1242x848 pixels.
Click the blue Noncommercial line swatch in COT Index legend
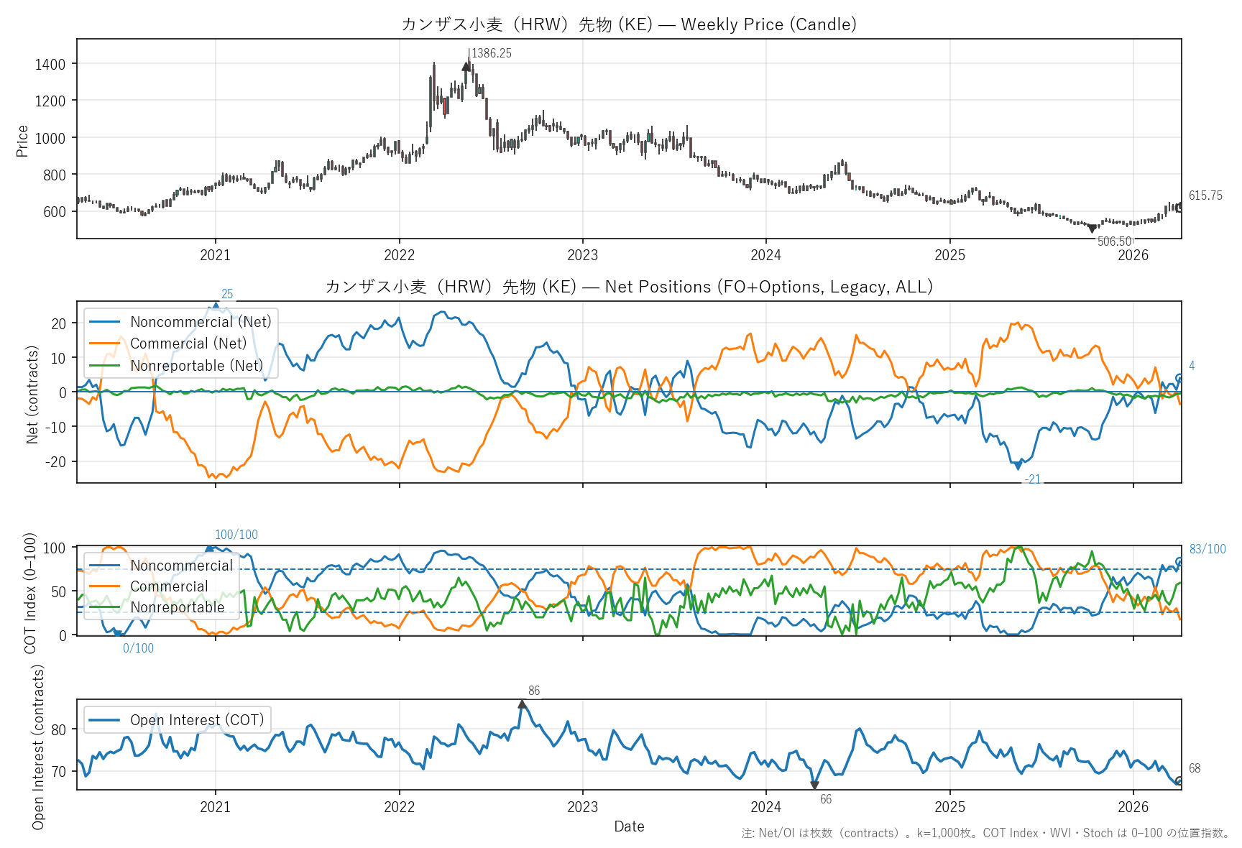(x=105, y=566)
